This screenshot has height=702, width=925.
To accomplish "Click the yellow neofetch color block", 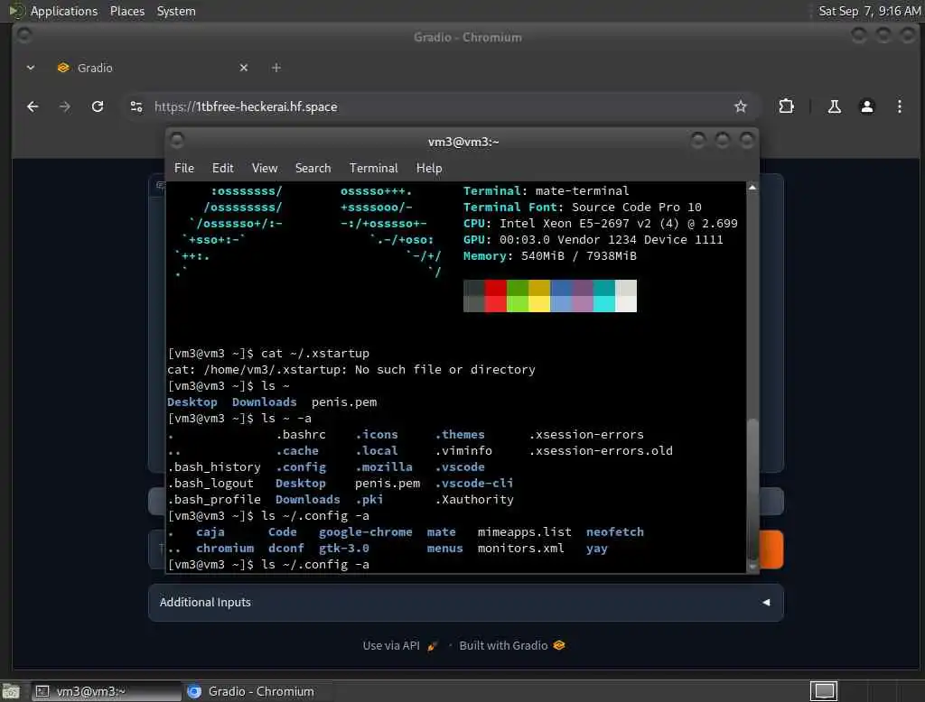I will click(539, 296).
